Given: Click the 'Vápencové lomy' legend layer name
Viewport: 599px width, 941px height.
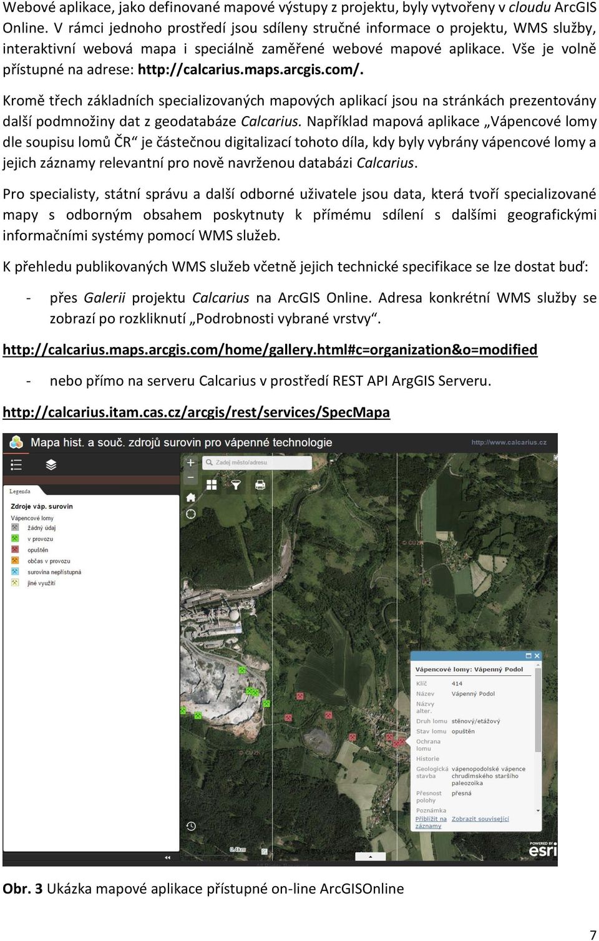Looking at the screenshot, I should (x=32, y=518).
